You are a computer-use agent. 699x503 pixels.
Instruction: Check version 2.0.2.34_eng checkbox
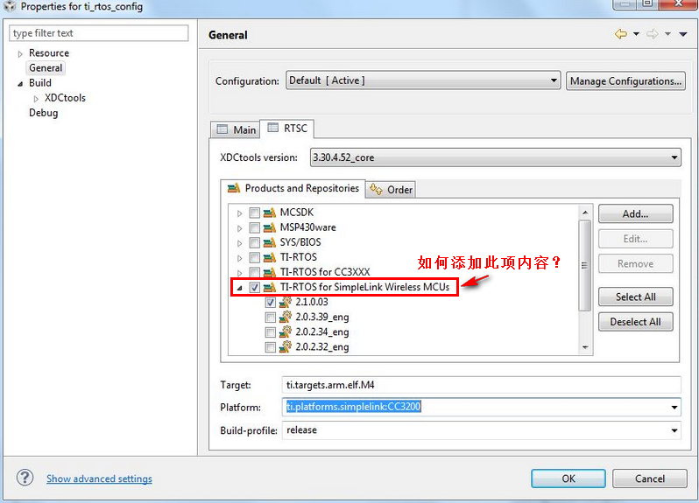270,332
